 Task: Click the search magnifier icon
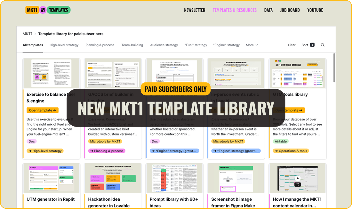[322, 45]
